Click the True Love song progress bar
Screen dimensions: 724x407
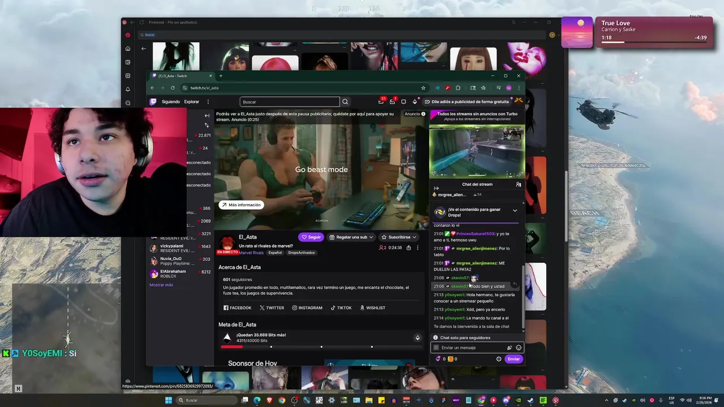coord(654,41)
